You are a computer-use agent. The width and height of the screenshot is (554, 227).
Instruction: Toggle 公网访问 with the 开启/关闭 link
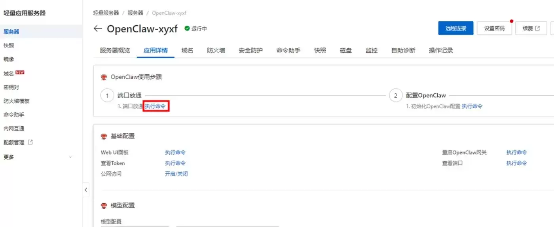(176, 174)
